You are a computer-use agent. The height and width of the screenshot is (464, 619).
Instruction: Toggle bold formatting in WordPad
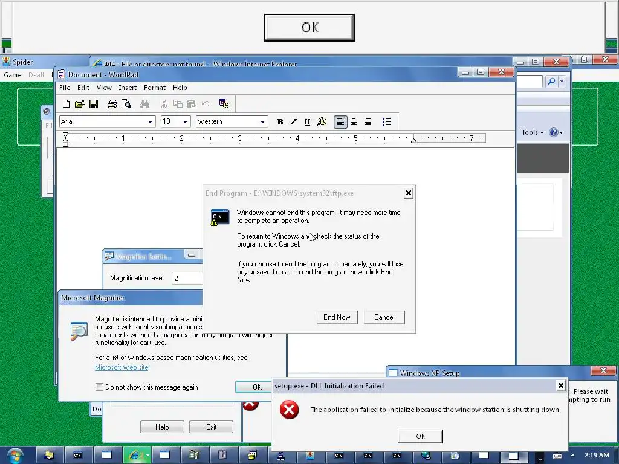tap(280, 122)
